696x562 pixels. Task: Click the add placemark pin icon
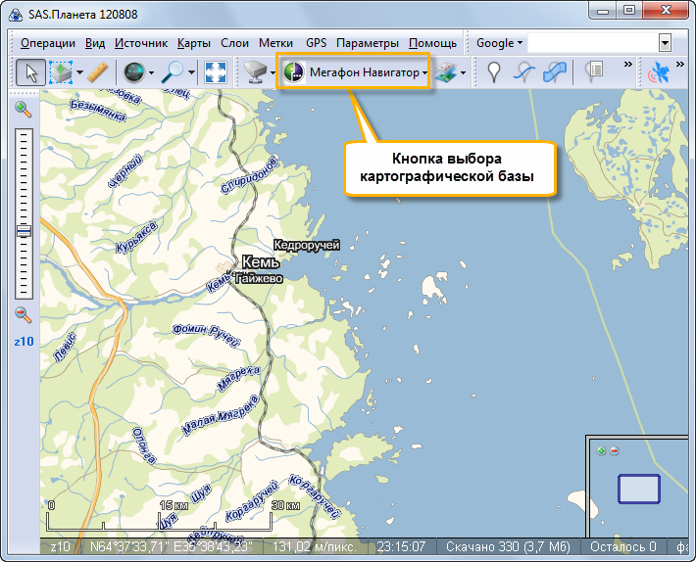pos(495,71)
